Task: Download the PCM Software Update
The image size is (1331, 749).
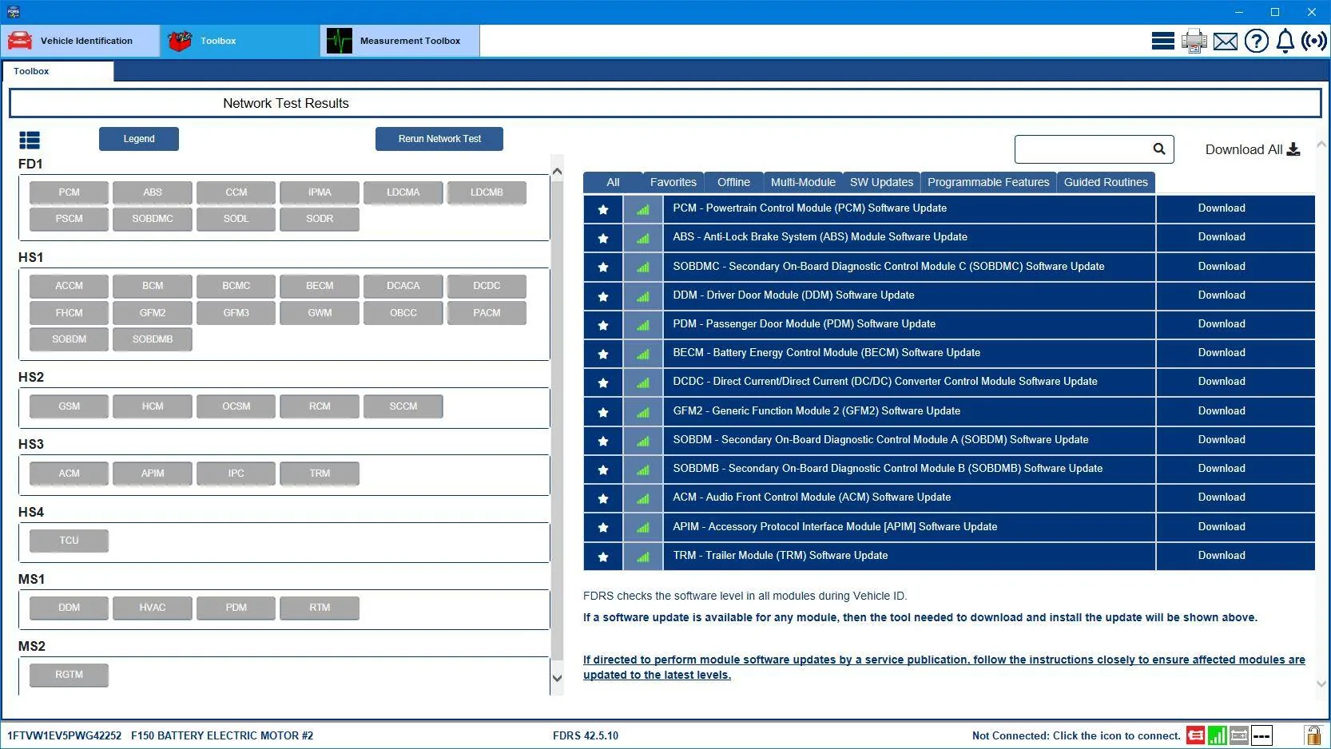Action: [x=1222, y=208]
